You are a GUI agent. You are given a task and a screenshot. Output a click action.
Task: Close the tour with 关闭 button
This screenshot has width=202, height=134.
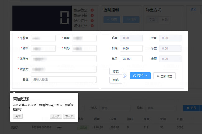point(18,116)
